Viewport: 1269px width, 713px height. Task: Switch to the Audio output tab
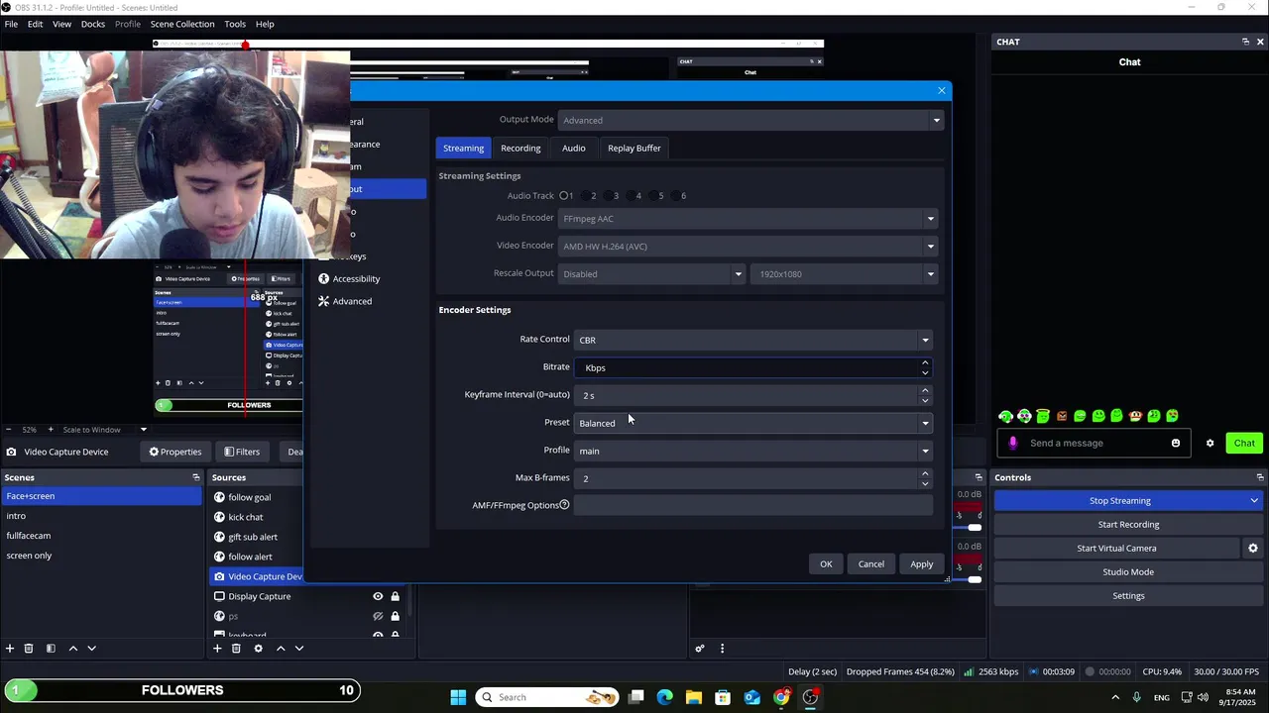coord(573,149)
